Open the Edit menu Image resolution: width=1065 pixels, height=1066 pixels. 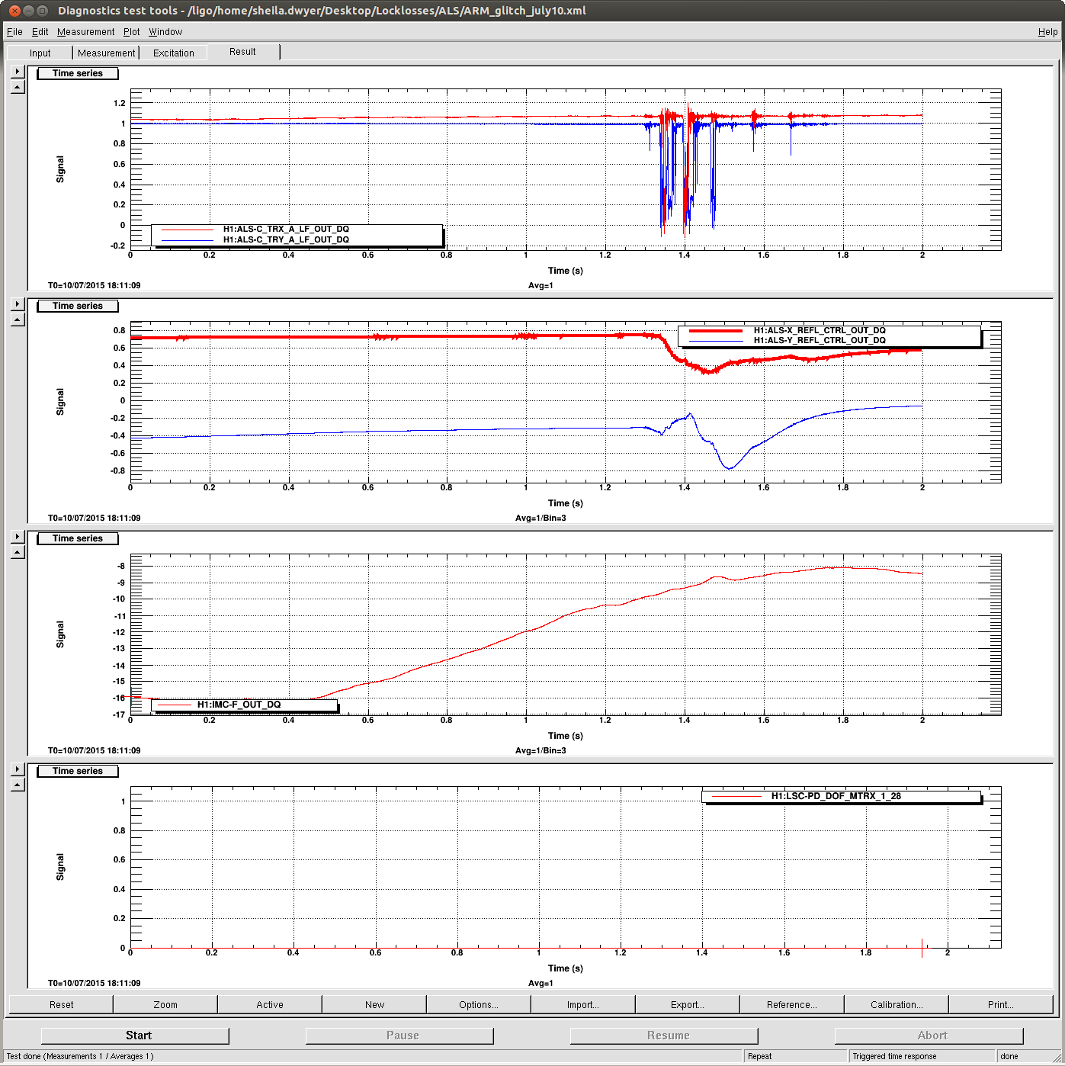pos(40,32)
